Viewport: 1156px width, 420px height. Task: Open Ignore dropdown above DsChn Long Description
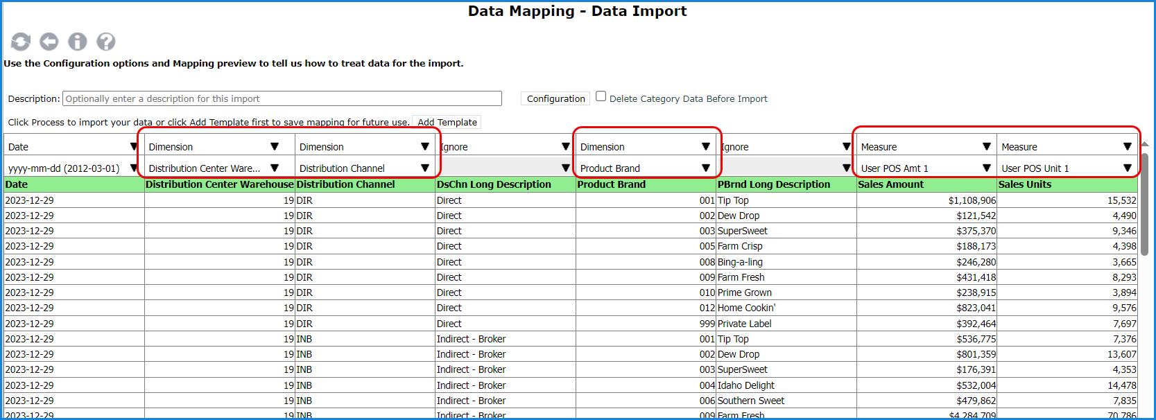pos(505,146)
